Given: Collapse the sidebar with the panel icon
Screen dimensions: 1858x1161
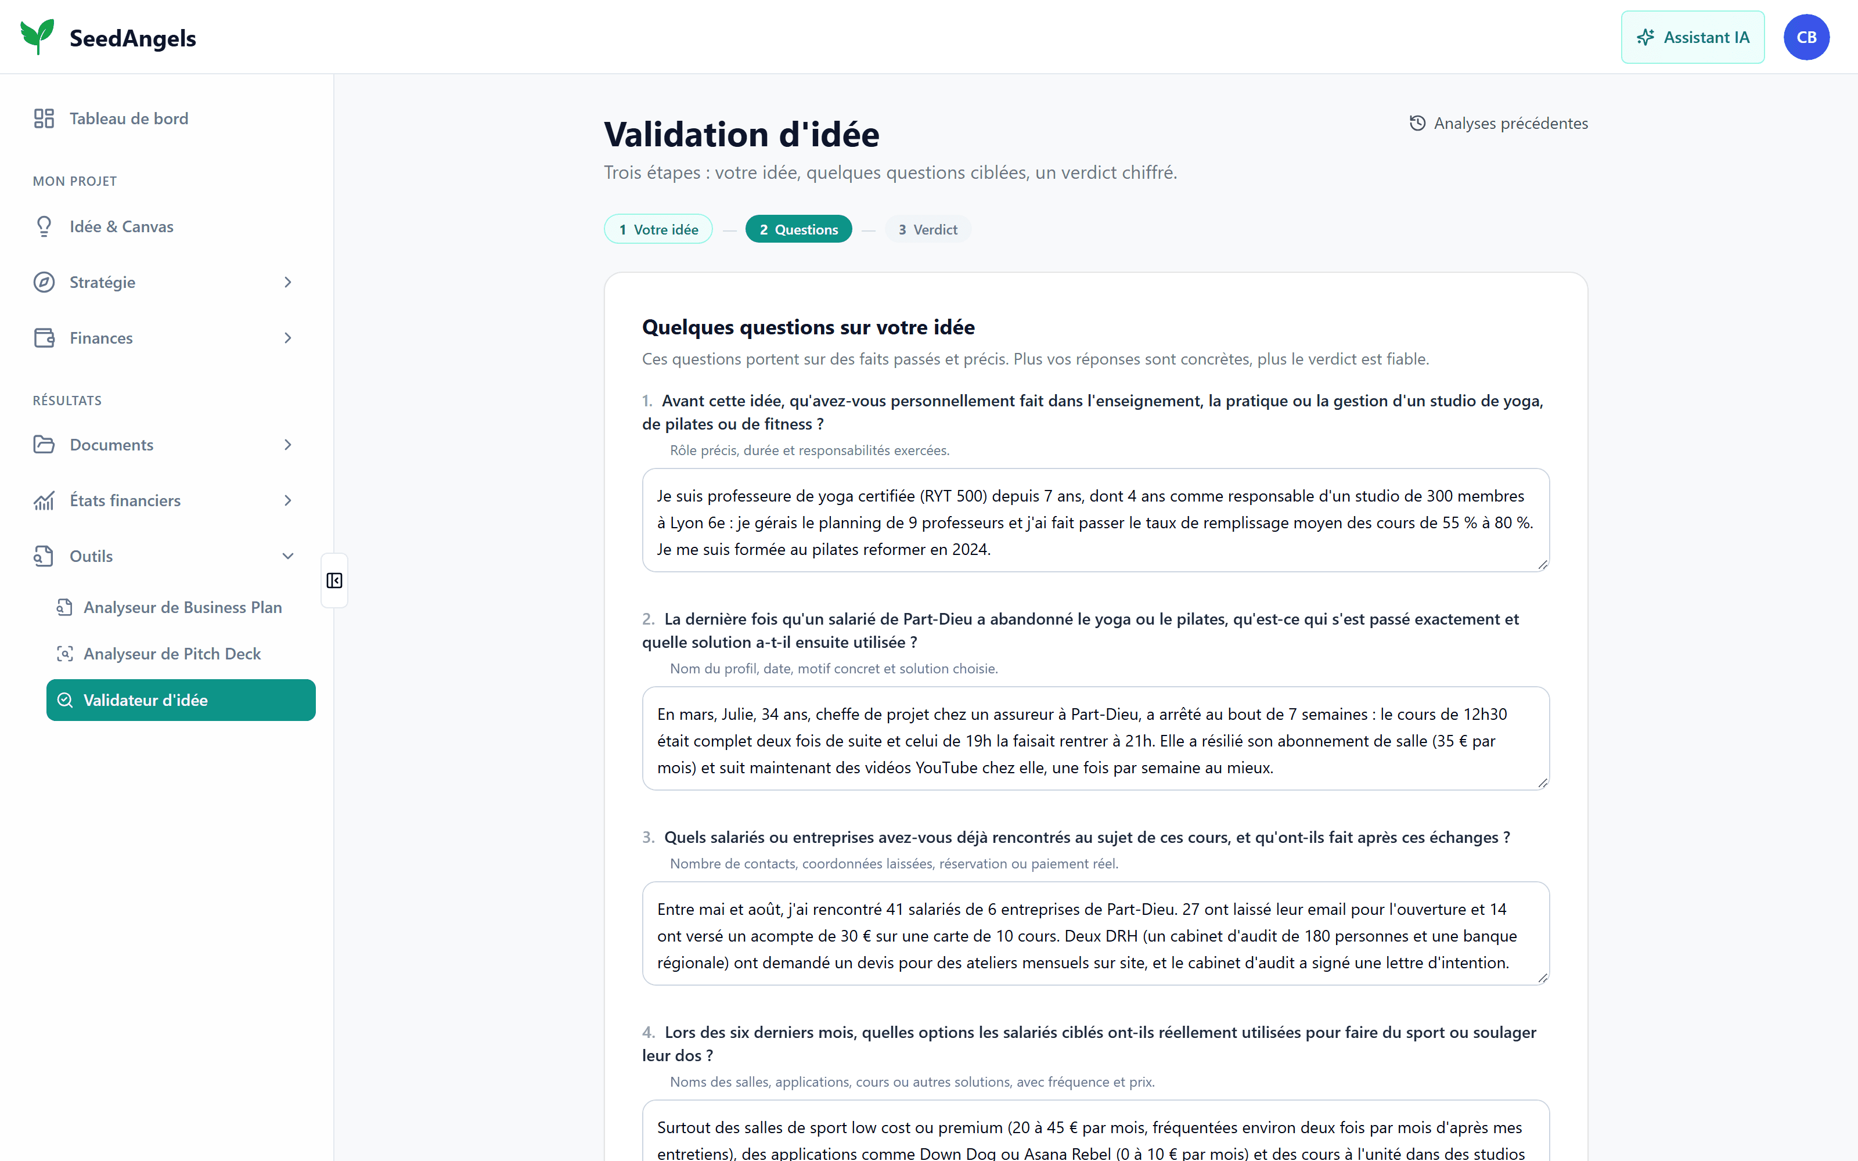Looking at the screenshot, I should (x=335, y=580).
